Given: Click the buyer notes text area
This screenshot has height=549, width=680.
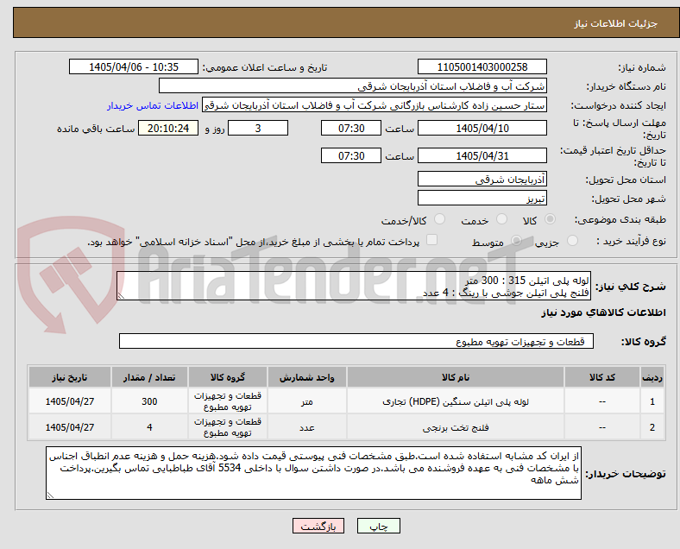Looking at the screenshot, I should (x=313, y=473).
